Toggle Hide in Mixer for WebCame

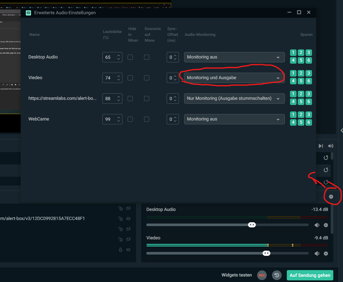pyautogui.click(x=130, y=119)
